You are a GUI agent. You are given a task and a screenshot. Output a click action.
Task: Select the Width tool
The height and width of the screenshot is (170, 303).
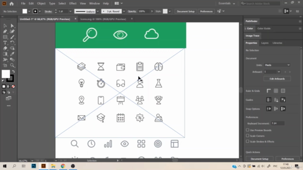(5, 59)
